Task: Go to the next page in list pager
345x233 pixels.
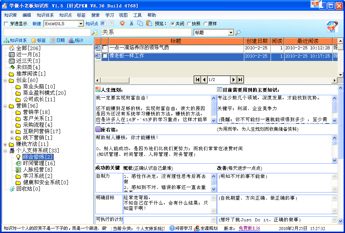Action: pos(234,80)
